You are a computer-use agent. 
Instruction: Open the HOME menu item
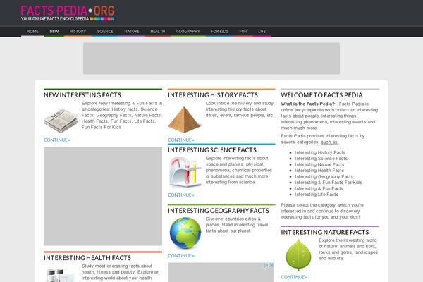click(x=32, y=31)
